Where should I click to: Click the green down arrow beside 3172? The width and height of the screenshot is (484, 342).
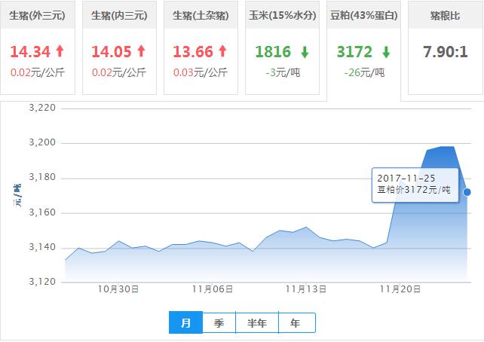pos(386,52)
